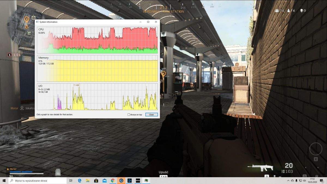Open the OneDrive cloud tray icon

tap(292, 180)
